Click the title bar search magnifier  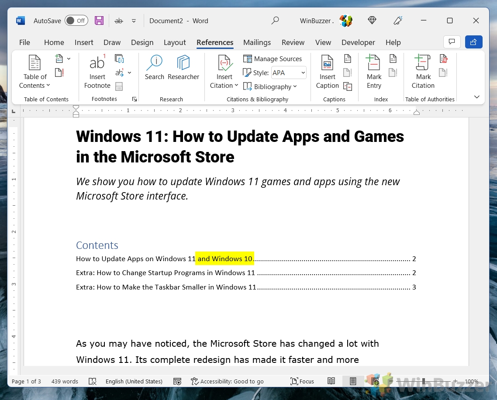[x=275, y=21]
